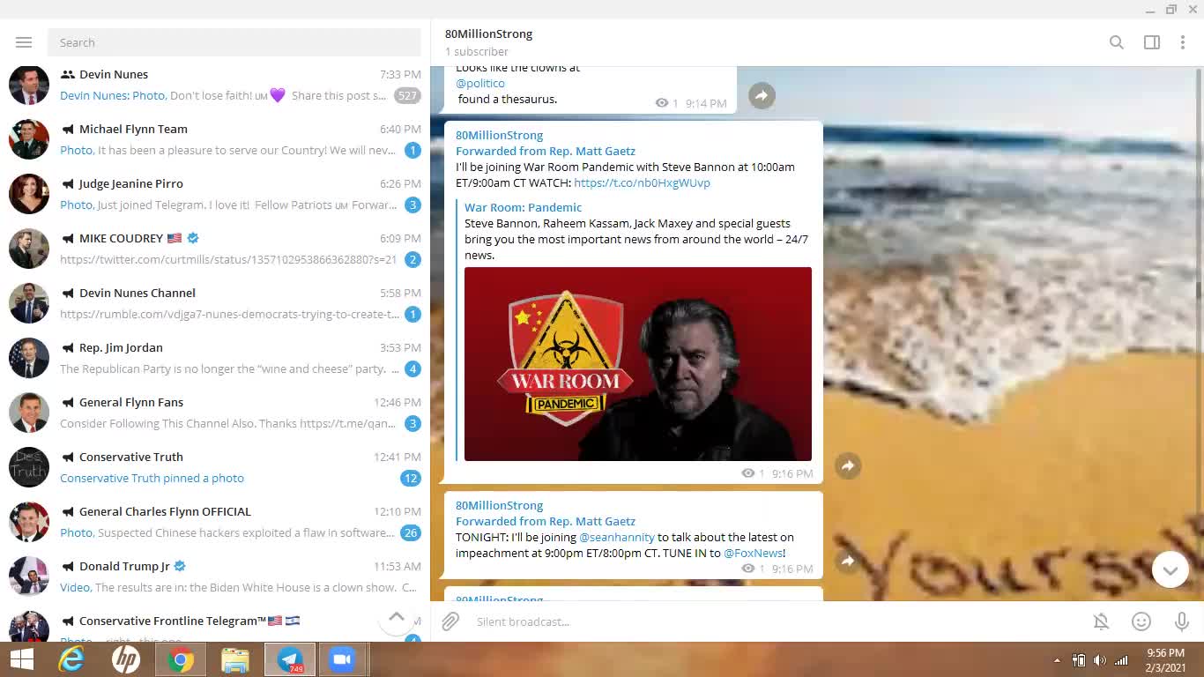The height and width of the screenshot is (677, 1204).
Task: Open War Room: Pandemic preview title
Action: [524, 207]
